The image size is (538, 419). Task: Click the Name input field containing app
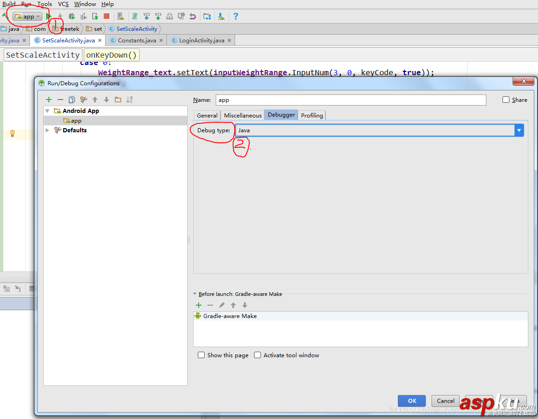[350, 100]
